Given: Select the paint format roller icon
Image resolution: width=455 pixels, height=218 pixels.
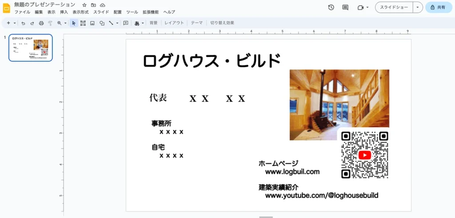Looking at the screenshot, I should click(50, 23).
